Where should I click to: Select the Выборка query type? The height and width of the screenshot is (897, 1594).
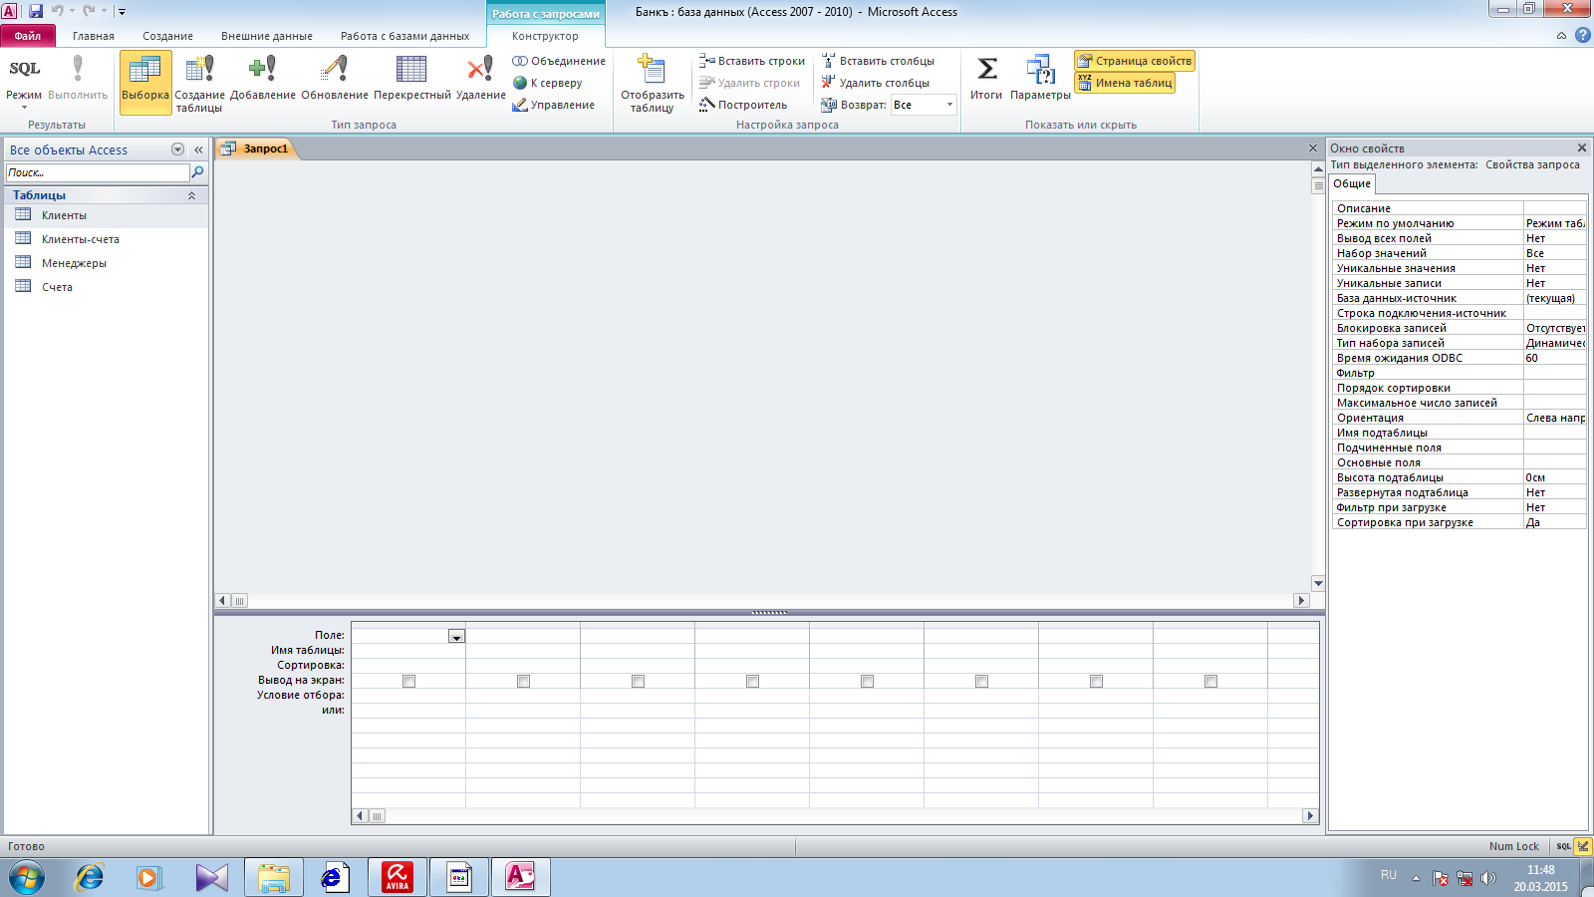pos(145,82)
